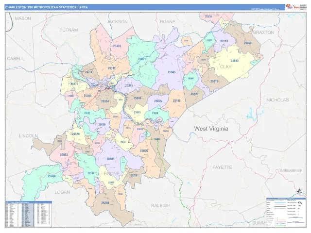This screenshot has height=233, width=311.
Task: Click ZIP code label 25019
Action: click(214, 81)
